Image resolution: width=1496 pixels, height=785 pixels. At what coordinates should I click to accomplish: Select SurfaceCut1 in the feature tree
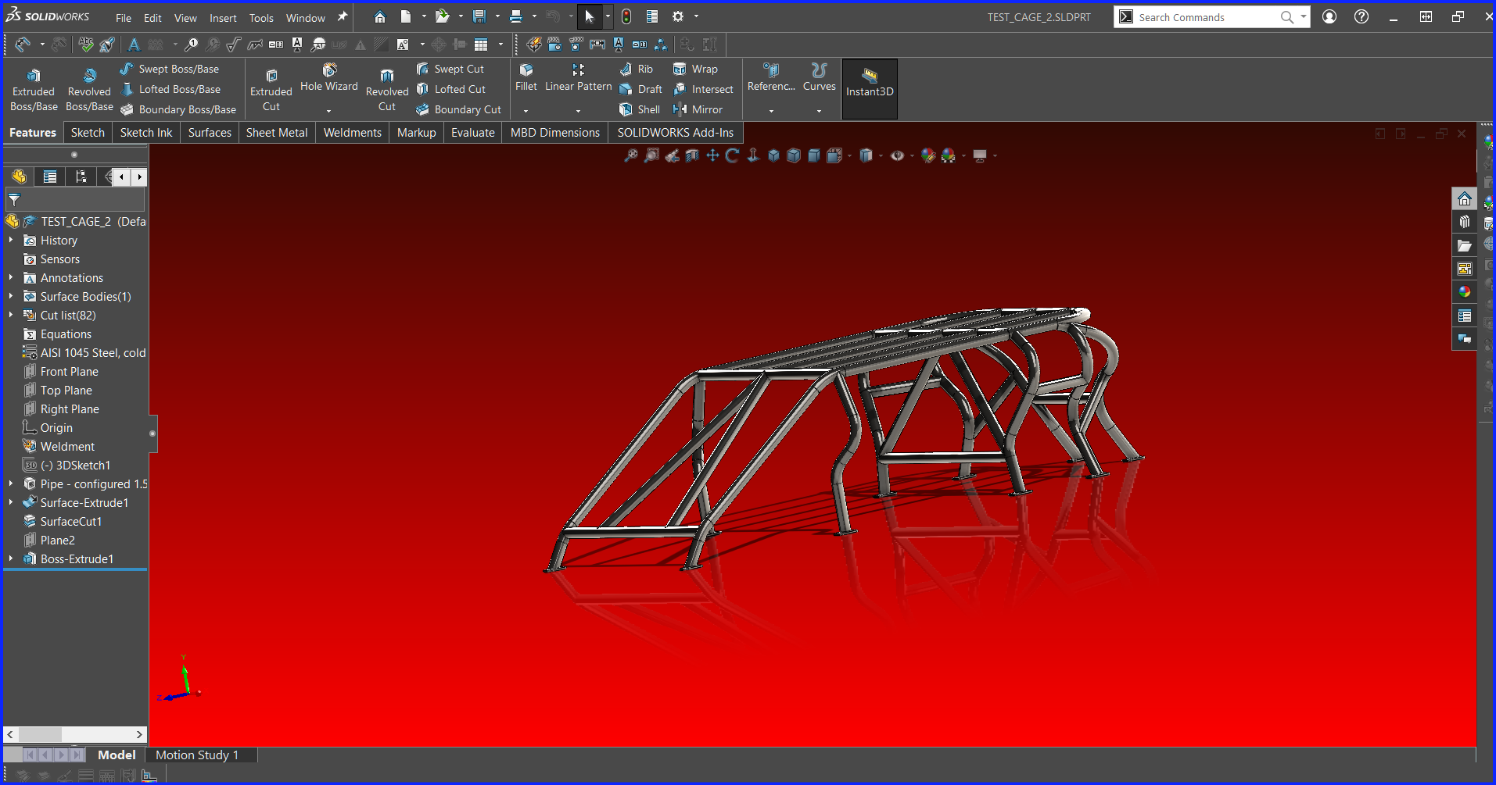(x=70, y=522)
